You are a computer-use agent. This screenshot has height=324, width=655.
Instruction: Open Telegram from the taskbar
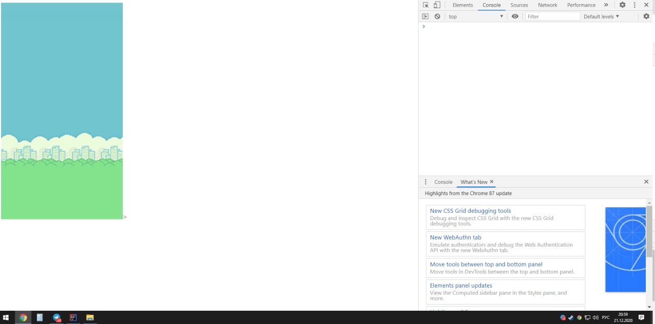coord(57,317)
